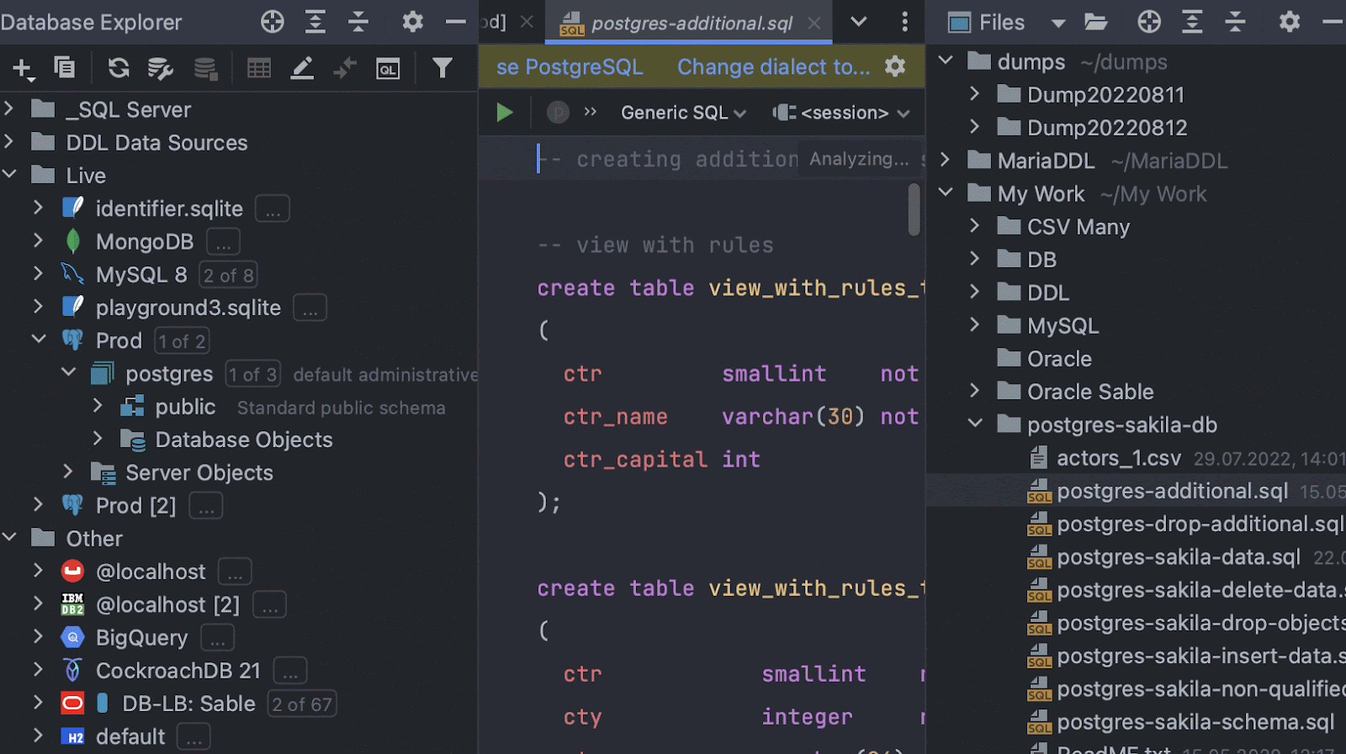The height and width of the screenshot is (754, 1346).
Task: Click the editor vertical scrollbar thumb
Action: pos(914,210)
